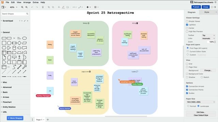218x122 pixels.
Task: Open the Links Automatic dropdown
Action: (208, 38)
